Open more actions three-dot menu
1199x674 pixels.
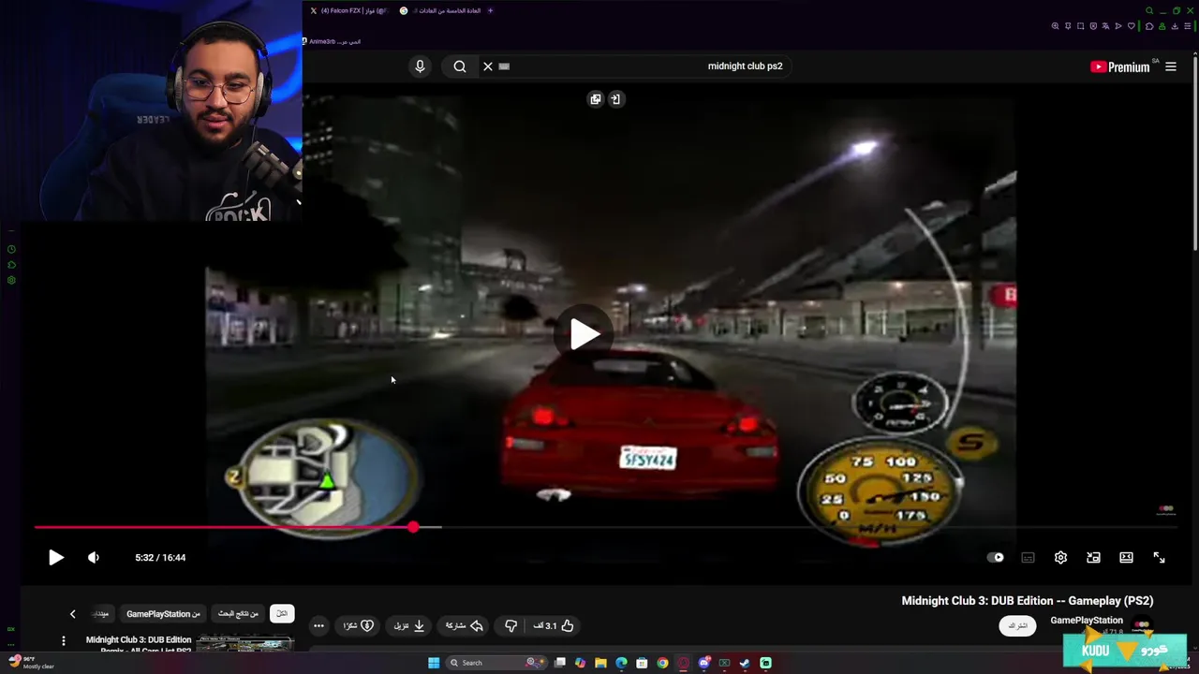[318, 625]
